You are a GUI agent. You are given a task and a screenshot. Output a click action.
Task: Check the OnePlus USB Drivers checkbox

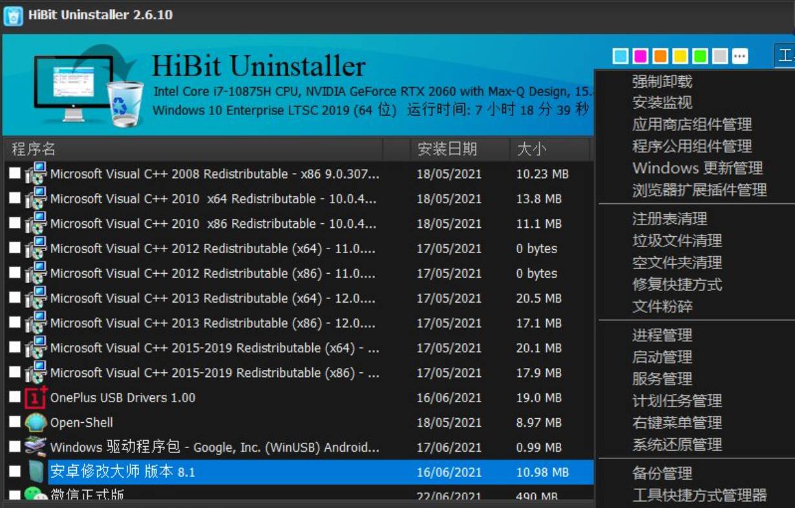point(15,397)
